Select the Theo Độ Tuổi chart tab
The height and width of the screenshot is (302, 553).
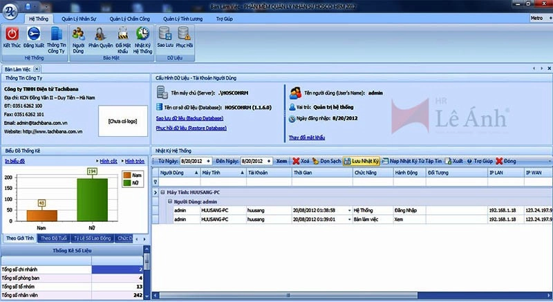tap(53, 238)
